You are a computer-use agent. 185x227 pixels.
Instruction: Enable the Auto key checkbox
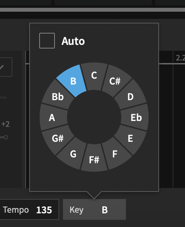pos(47,41)
